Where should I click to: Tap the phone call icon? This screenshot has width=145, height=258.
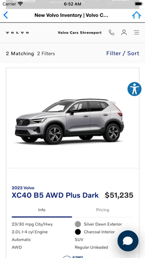point(112,32)
